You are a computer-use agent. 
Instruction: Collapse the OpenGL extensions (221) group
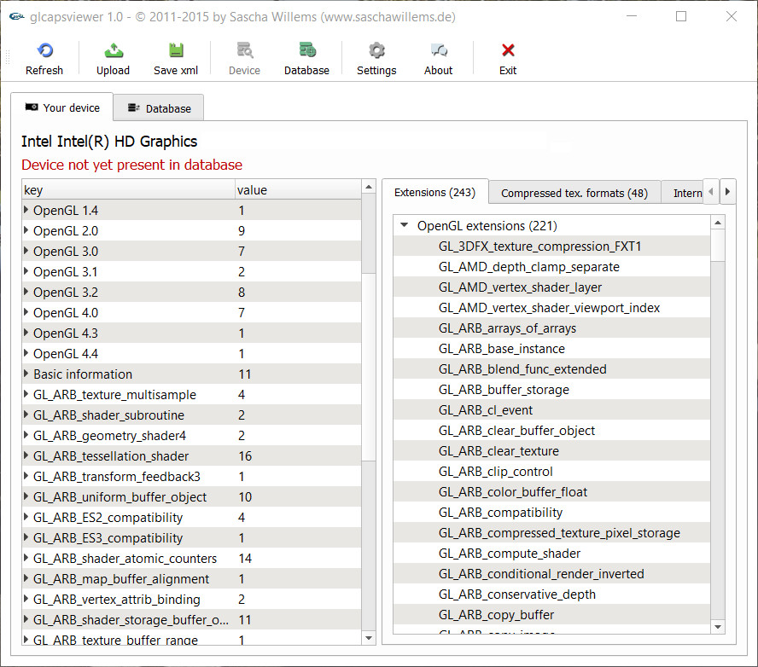coord(403,226)
